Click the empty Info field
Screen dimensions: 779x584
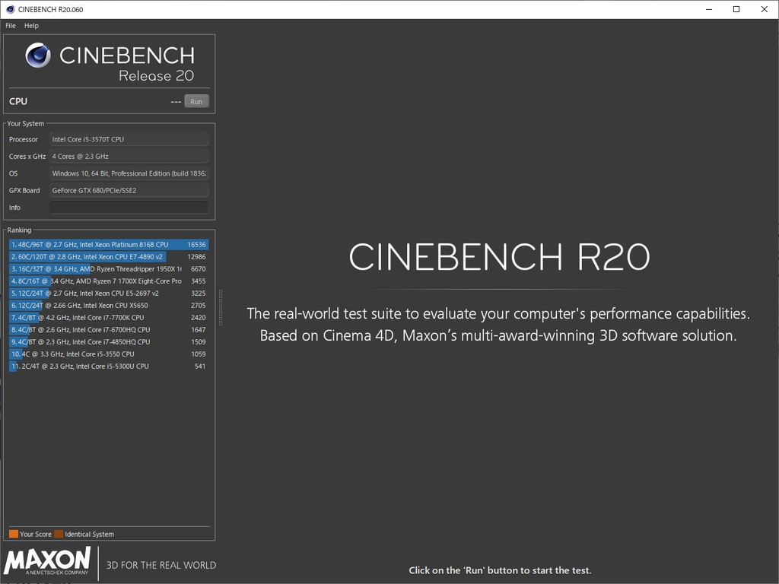coord(129,207)
